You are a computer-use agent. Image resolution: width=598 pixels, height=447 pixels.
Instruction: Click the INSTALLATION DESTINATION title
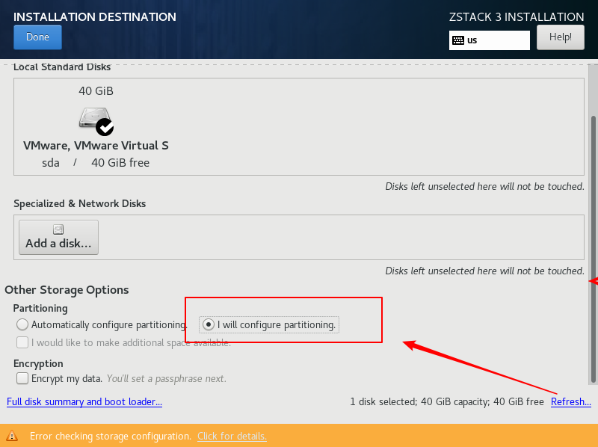click(95, 16)
